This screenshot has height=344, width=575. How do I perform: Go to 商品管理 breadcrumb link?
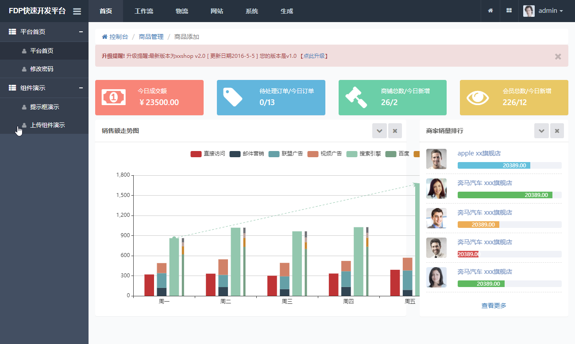(151, 37)
